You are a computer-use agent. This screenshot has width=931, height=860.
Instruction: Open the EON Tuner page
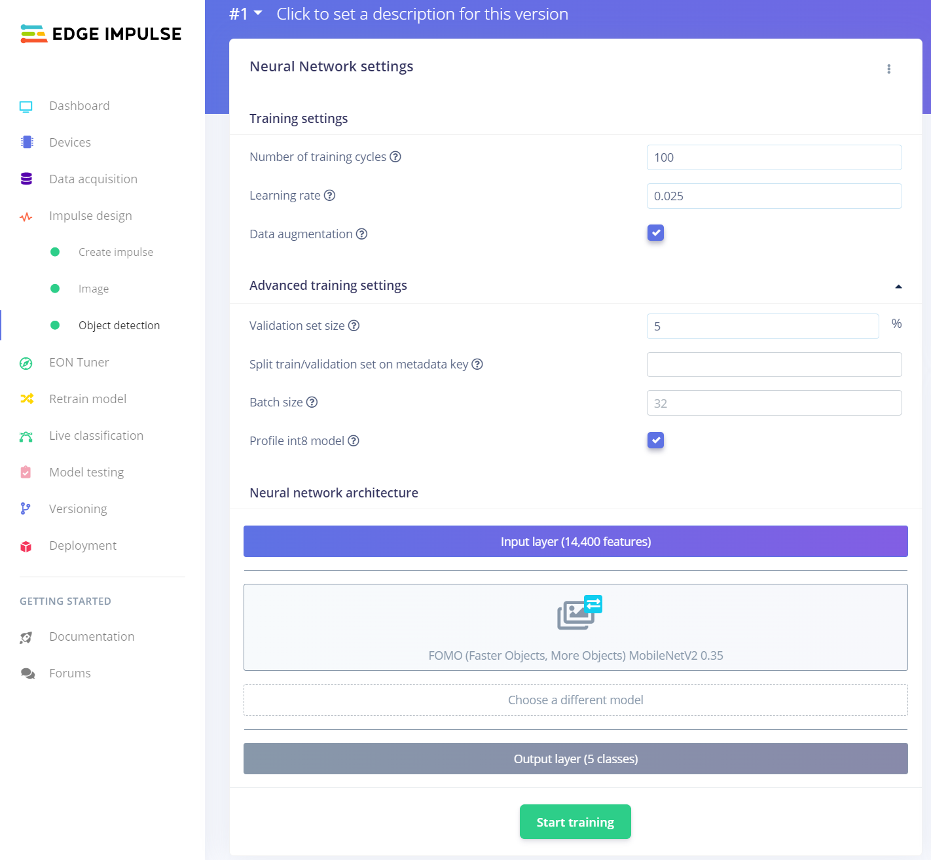coord(79,362)
